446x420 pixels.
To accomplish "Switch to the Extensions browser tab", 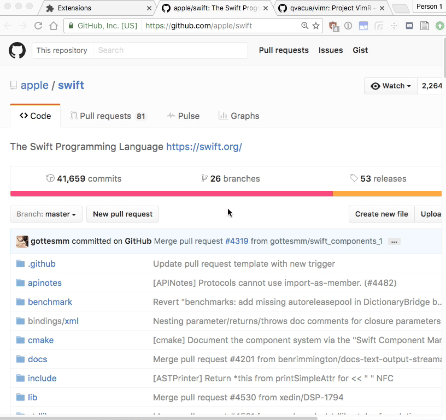I will coord(97,8).
